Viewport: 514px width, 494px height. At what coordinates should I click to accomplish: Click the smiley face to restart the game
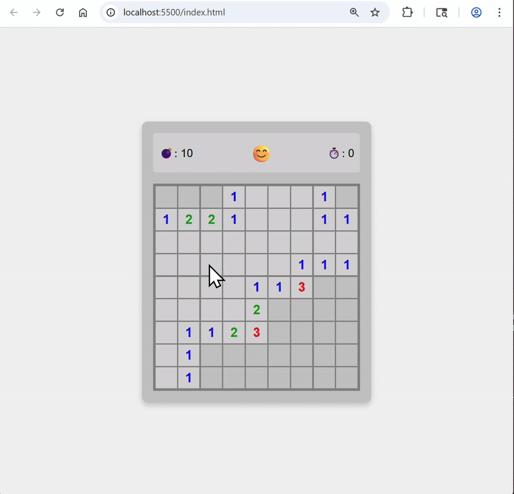pos(261,153)
